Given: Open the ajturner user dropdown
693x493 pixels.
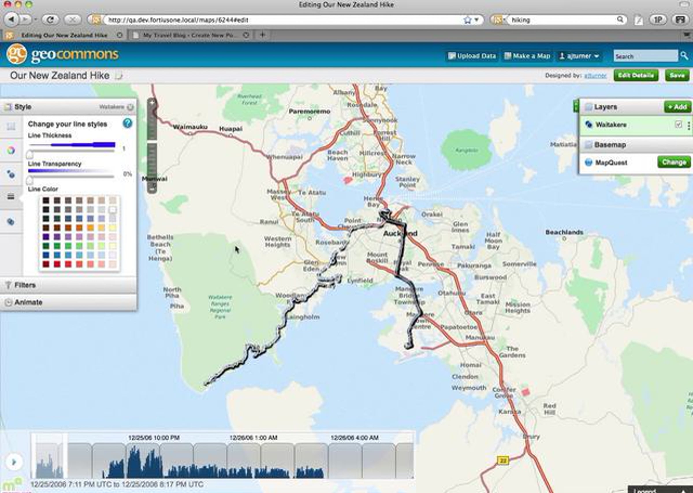Looking at the screenshot, I should click(x=579, y=56).
